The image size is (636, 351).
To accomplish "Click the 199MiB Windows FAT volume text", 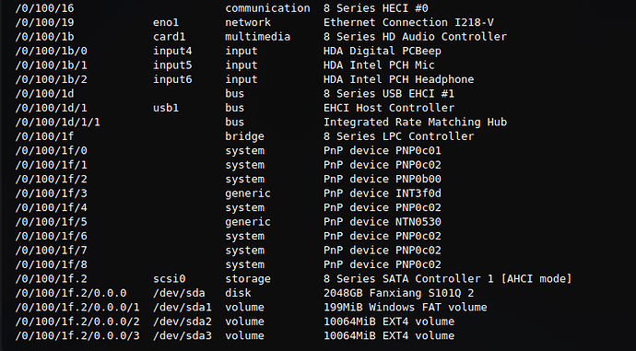I will (x=406, y=307).
